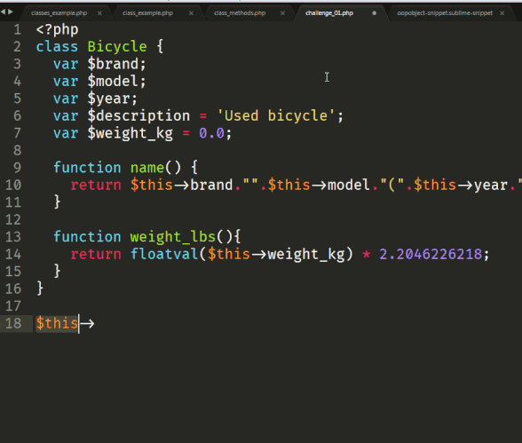This screenshot has height=443, width=522.
Task: Click line number 18 in the gutter
Action: (x=13, y=323)
